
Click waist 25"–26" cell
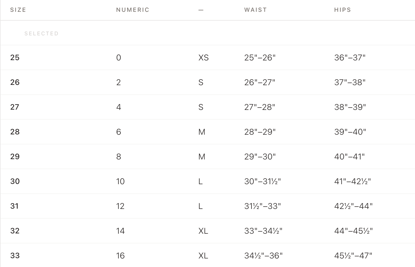tap(260, 57)
